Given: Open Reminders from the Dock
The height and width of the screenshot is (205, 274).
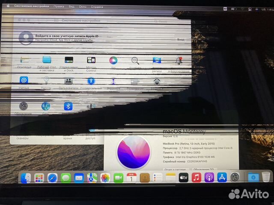Looking at the screenshot, I should [x=158, y=178].
